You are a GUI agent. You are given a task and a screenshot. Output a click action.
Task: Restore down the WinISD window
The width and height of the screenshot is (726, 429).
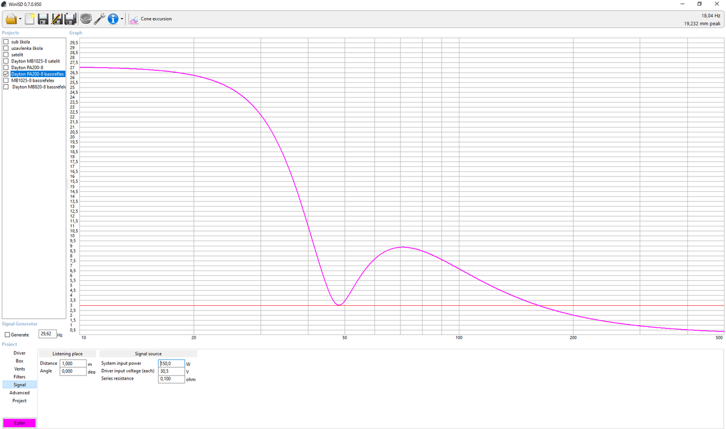[x=699, y=4]
